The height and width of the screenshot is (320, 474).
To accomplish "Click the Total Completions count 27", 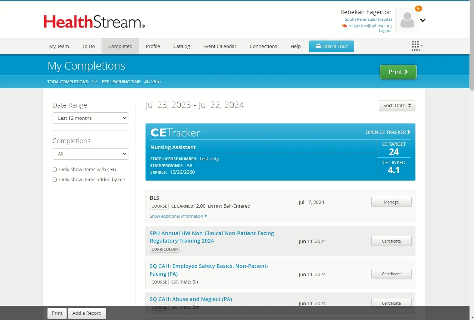I will [x=94, y=82].
